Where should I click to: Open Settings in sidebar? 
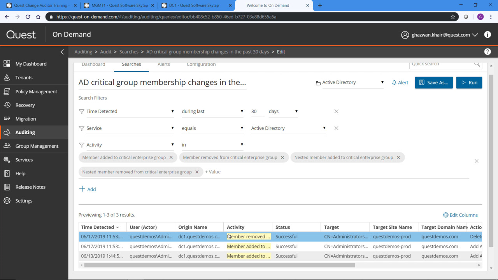tap(24, 201)
